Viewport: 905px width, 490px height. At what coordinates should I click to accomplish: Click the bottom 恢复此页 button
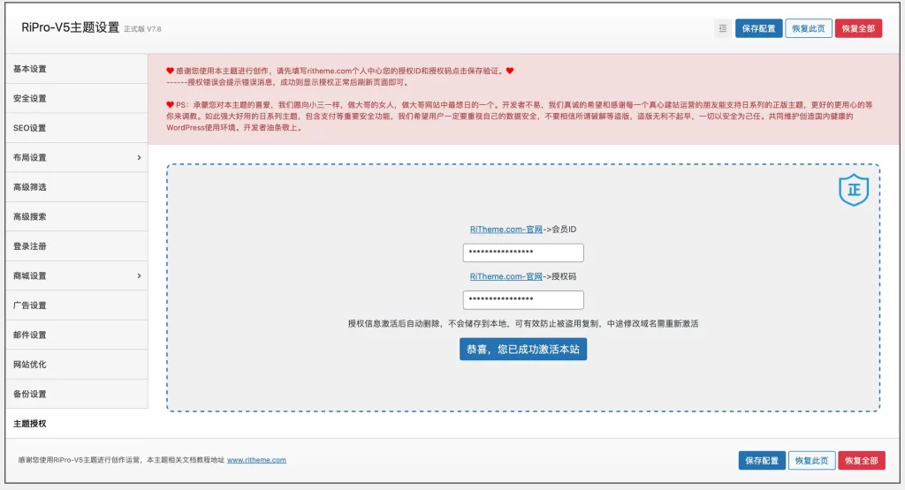[x=810, y=460]
